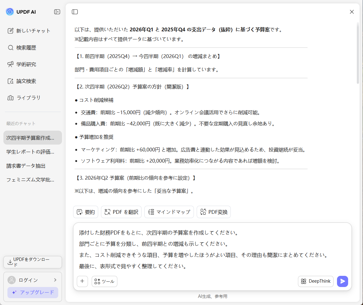Click the search history magnifier icon

11,47
